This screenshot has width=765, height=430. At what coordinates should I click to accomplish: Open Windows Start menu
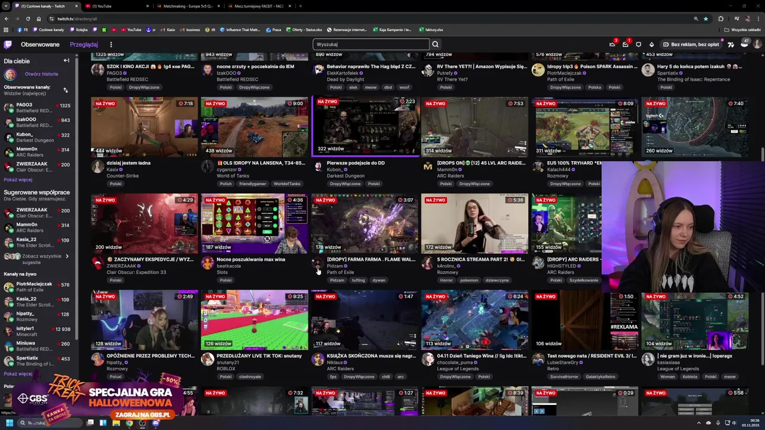tap(9, 423)
